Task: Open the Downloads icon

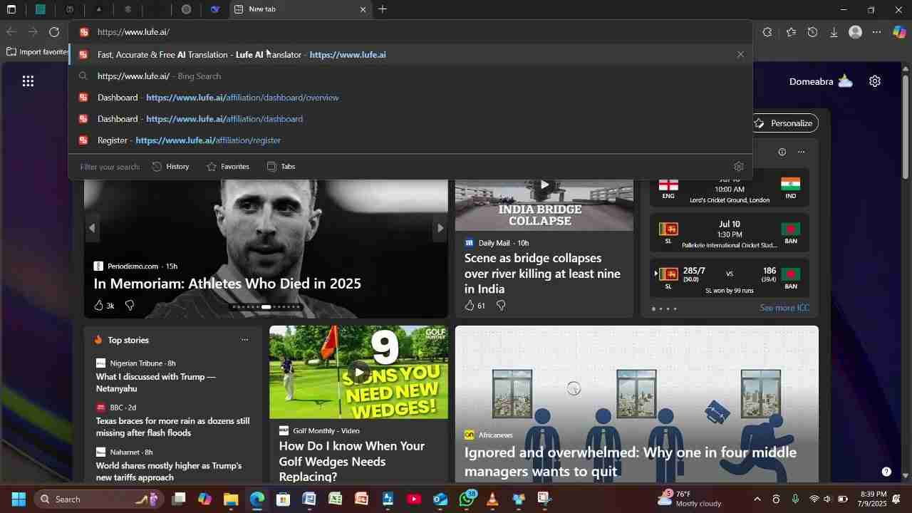Action: 834,32
